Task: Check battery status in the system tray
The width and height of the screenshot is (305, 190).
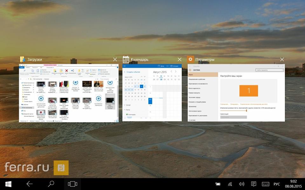Action: (x=218, y=184)
